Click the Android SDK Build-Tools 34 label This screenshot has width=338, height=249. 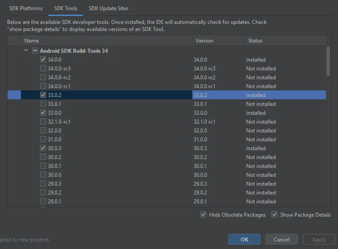[74, 51]
